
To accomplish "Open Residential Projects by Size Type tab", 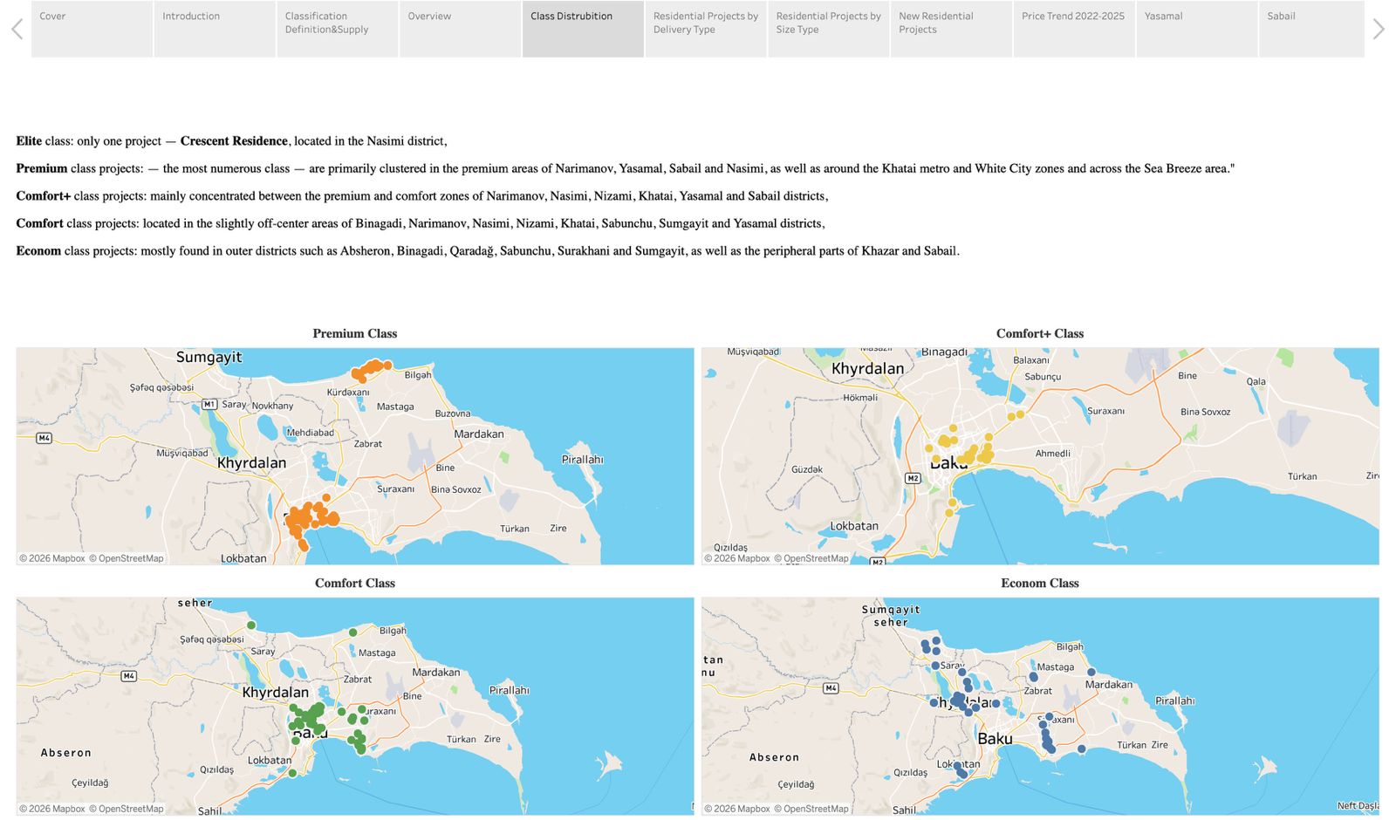I will tap(829, 29).
